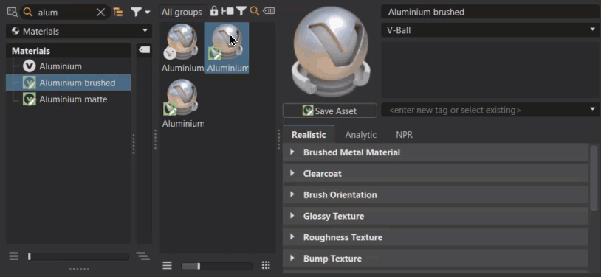
Task: Open the filter funnel dropdown
Action: click(140, 13)
